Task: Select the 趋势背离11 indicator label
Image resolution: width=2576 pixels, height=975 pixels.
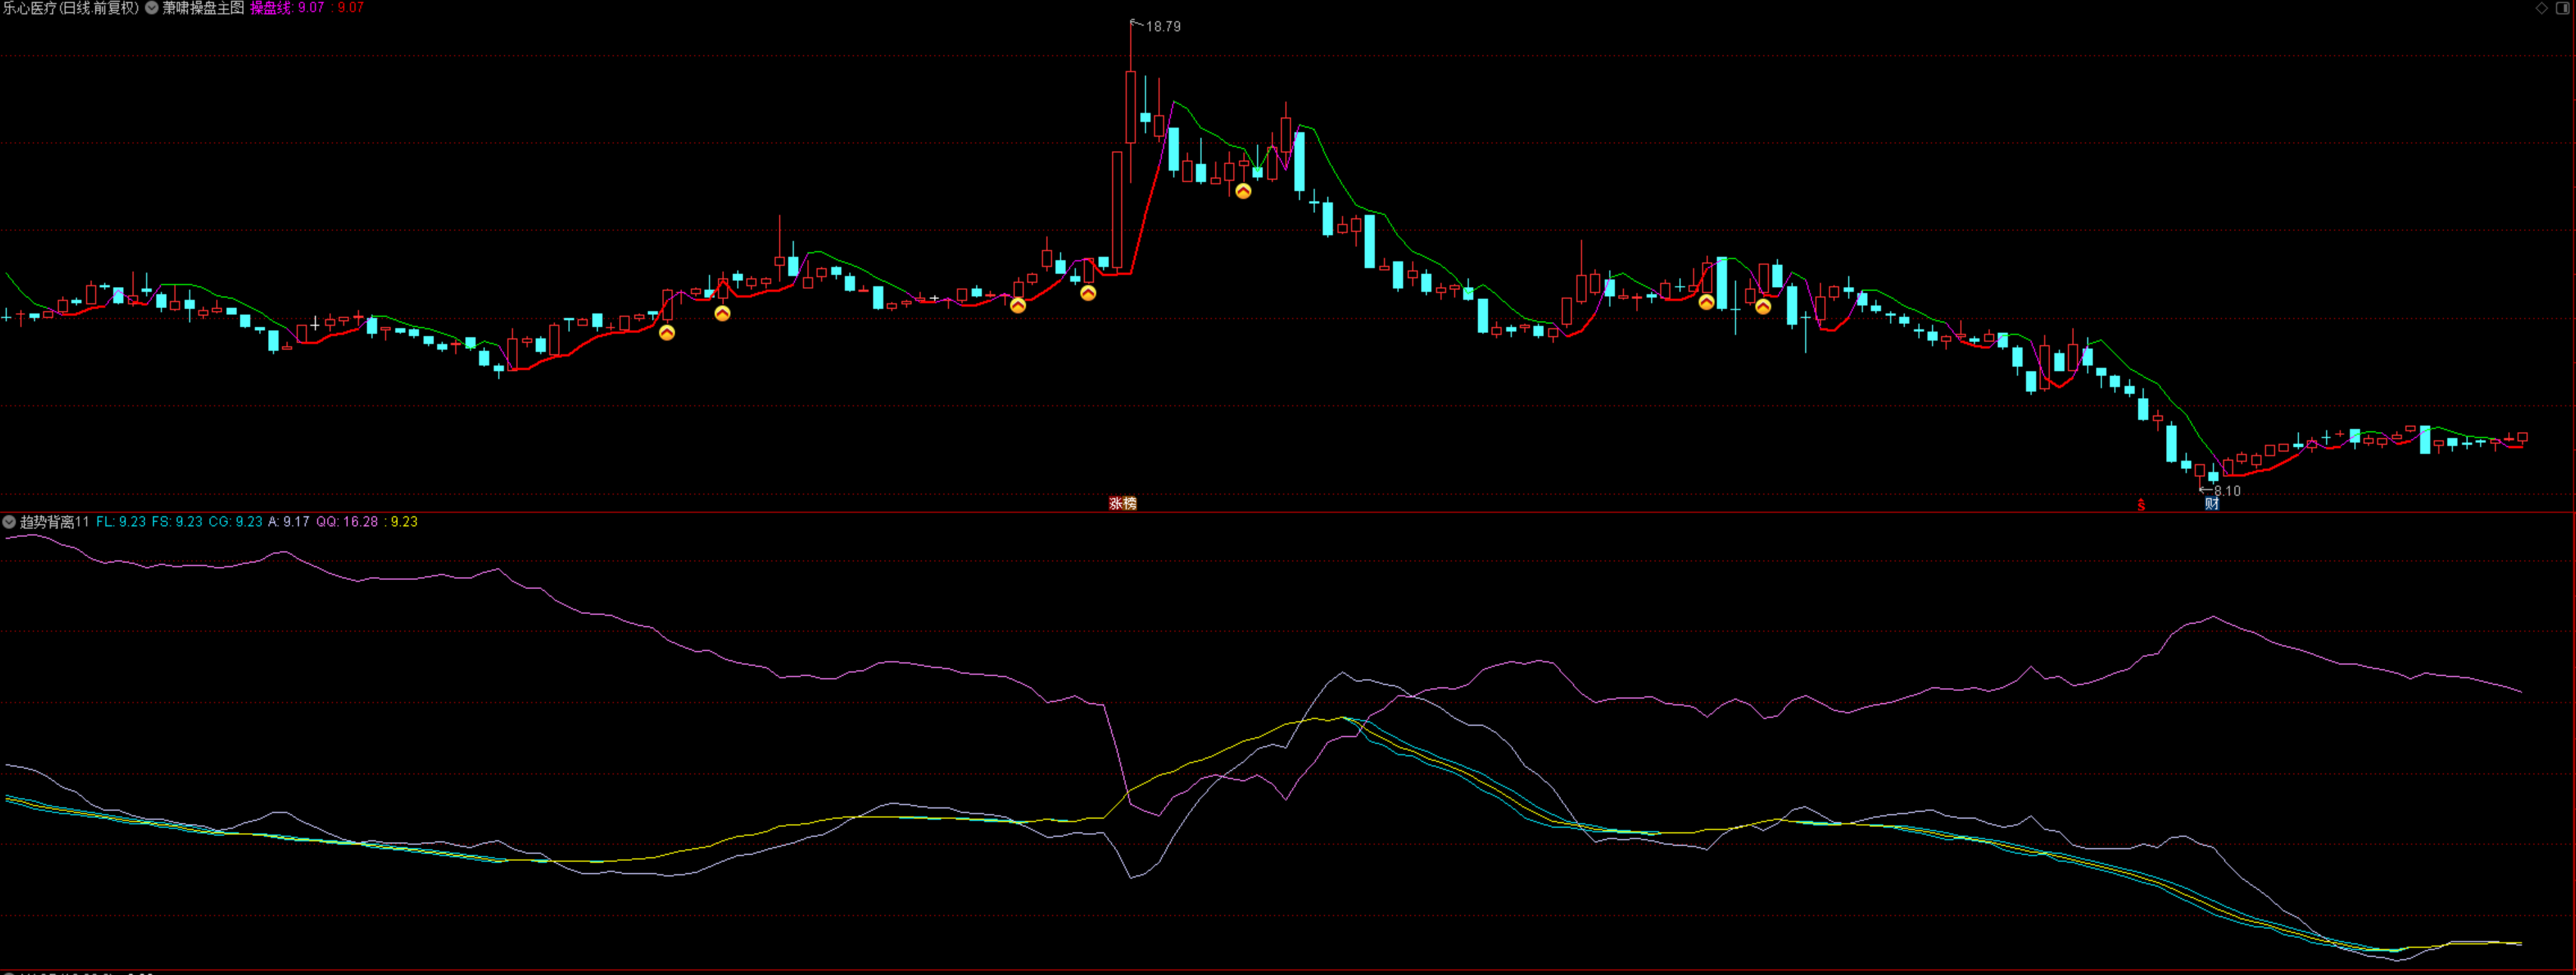Action: pos(55,522)
